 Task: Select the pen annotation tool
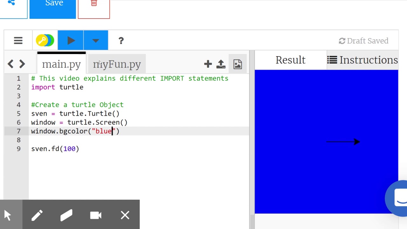pyautogui.click(x=37, y=215)
